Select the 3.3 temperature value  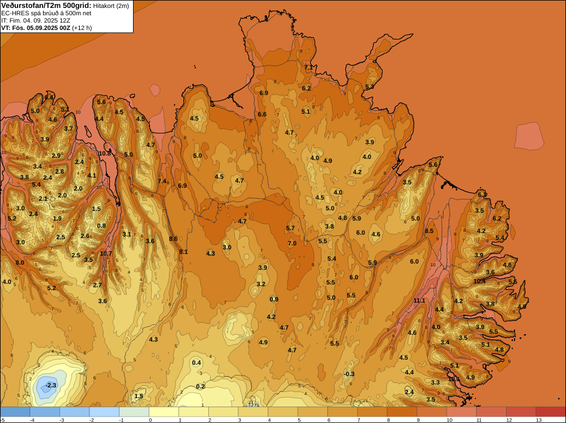pos(435,382)
